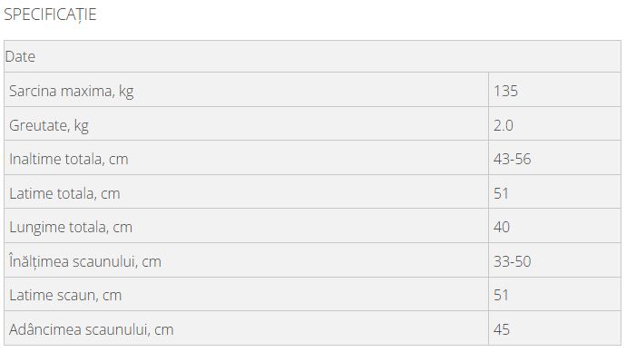This screenshot has height=352, width=626.
Task: Select the Date table header row
Action: point(312,56)
